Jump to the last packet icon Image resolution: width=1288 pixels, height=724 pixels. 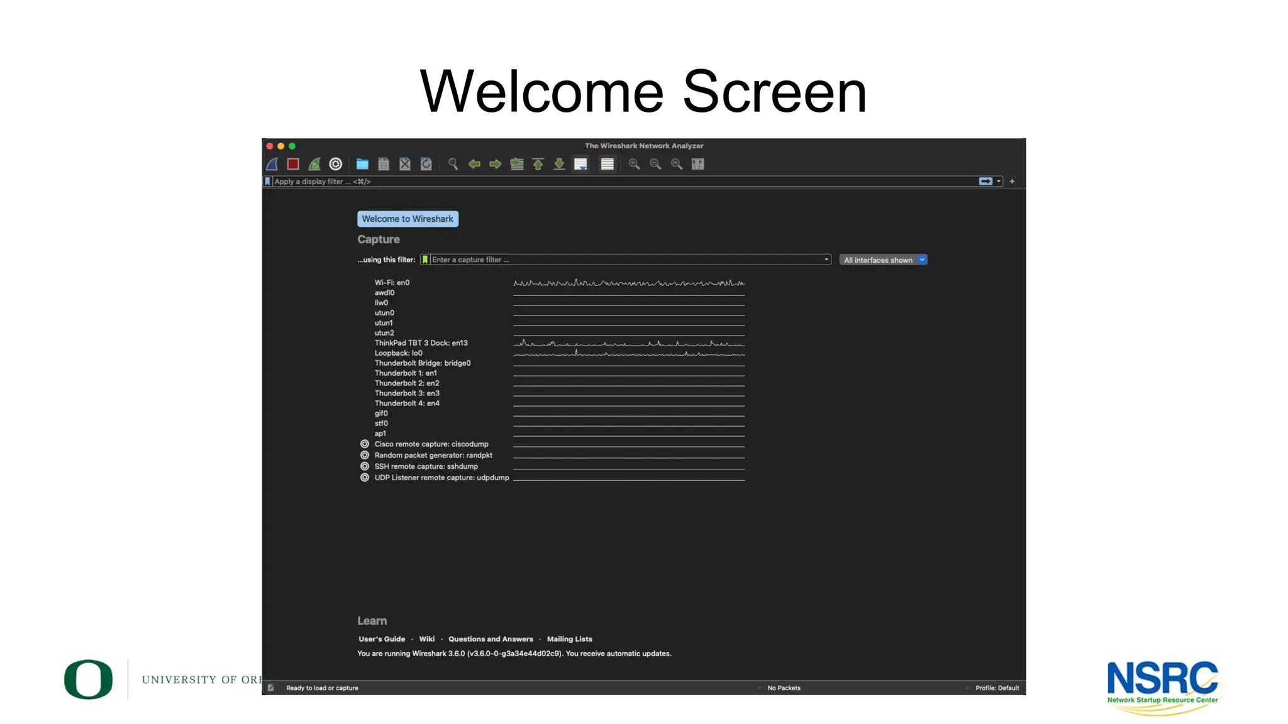point(559,164)
